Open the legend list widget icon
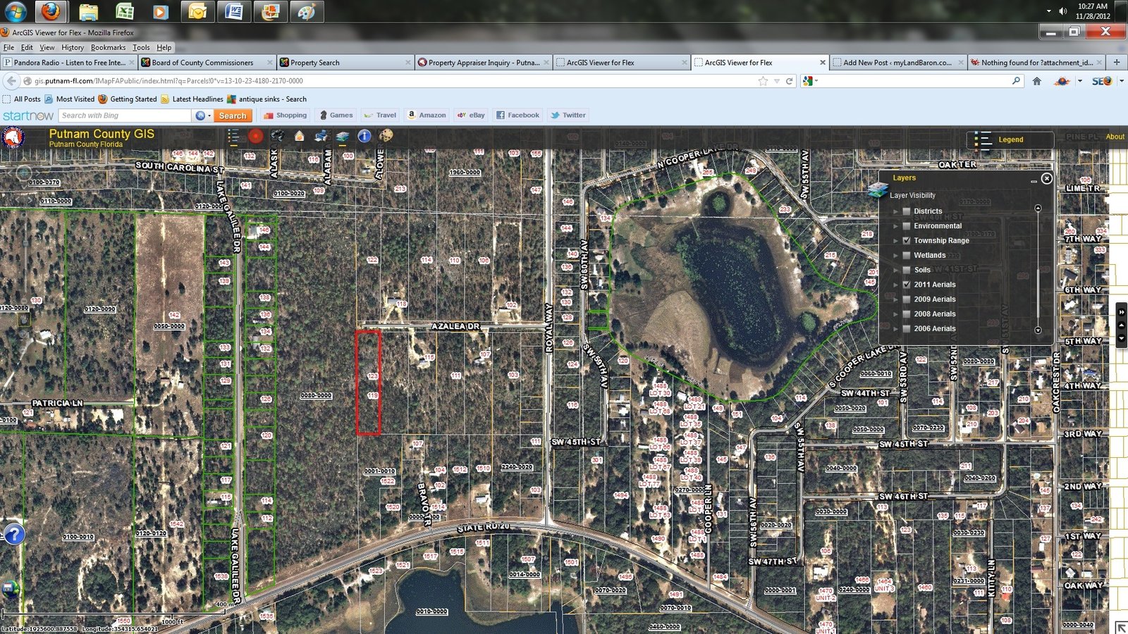 coord(233,136)
